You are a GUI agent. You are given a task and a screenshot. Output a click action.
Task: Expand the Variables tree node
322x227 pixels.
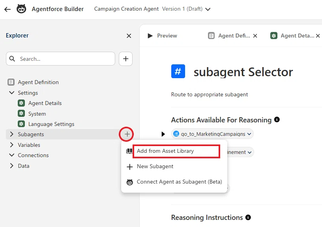pyautogui.click(x=12, y=145)
